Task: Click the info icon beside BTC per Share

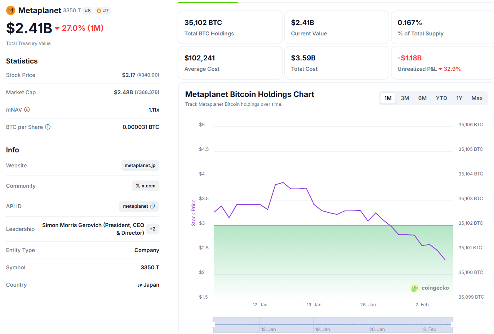Action: [x=48, y=127]
